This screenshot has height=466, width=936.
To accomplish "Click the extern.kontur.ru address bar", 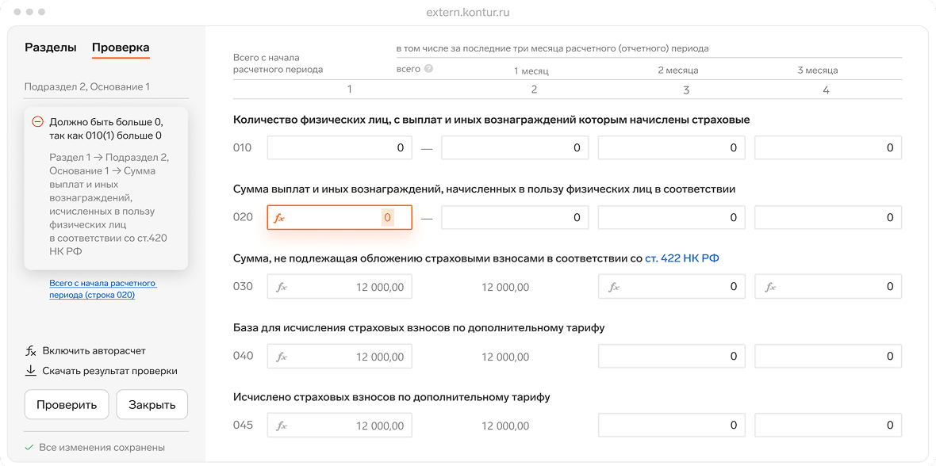I will (468, 13).
